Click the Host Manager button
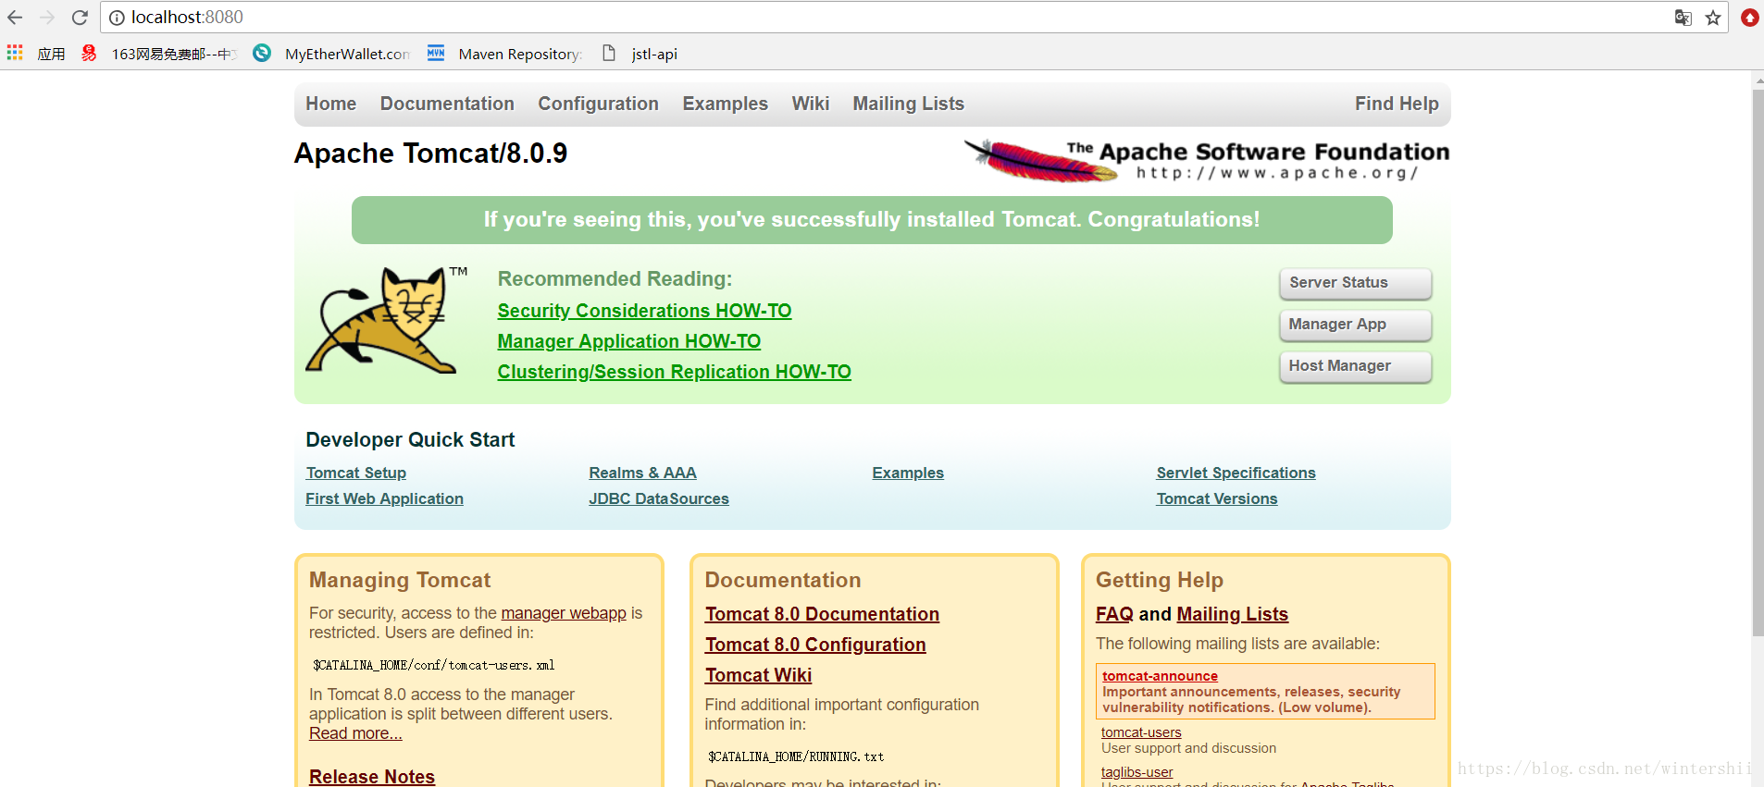 pos(1355,366)
